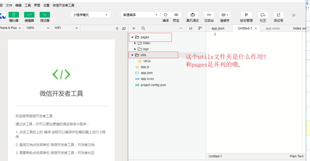Screen dimensions: 310x161
Task: Click the Plain Text language status
Action: (296, 156)
